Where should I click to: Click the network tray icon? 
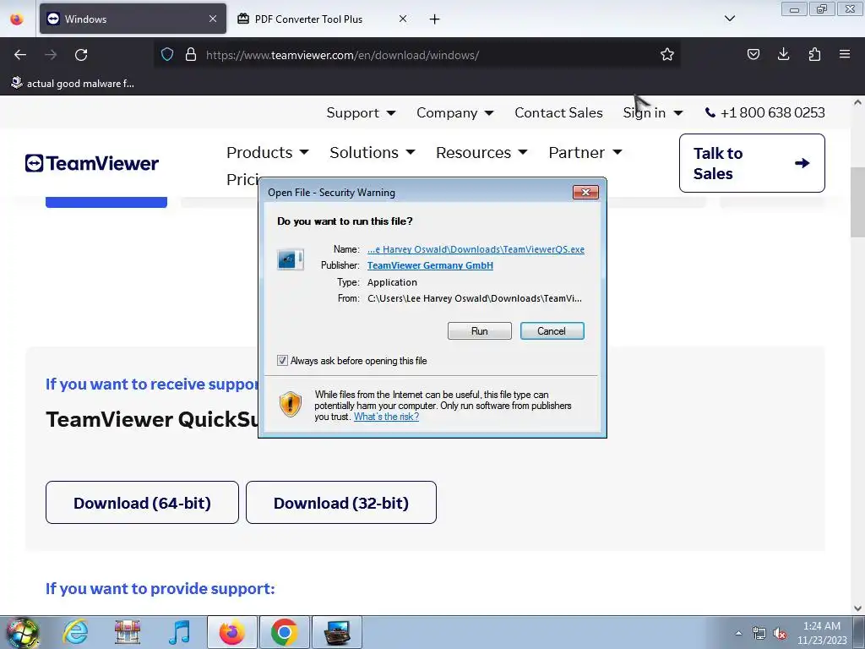pyautogui.click(x=759, y=634)
